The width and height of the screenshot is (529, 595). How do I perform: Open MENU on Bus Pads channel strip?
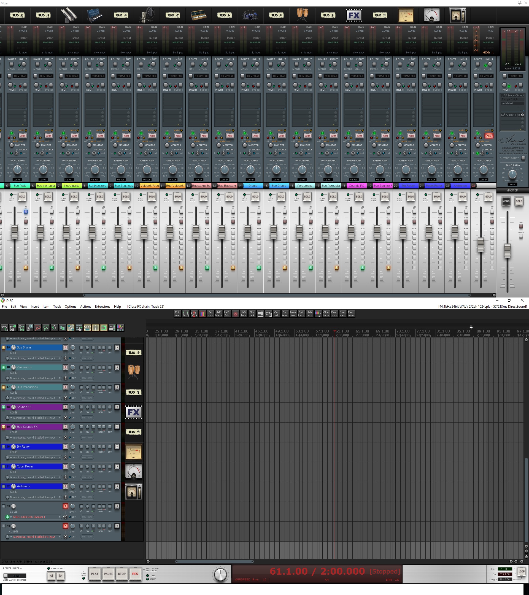coord(11,65)
